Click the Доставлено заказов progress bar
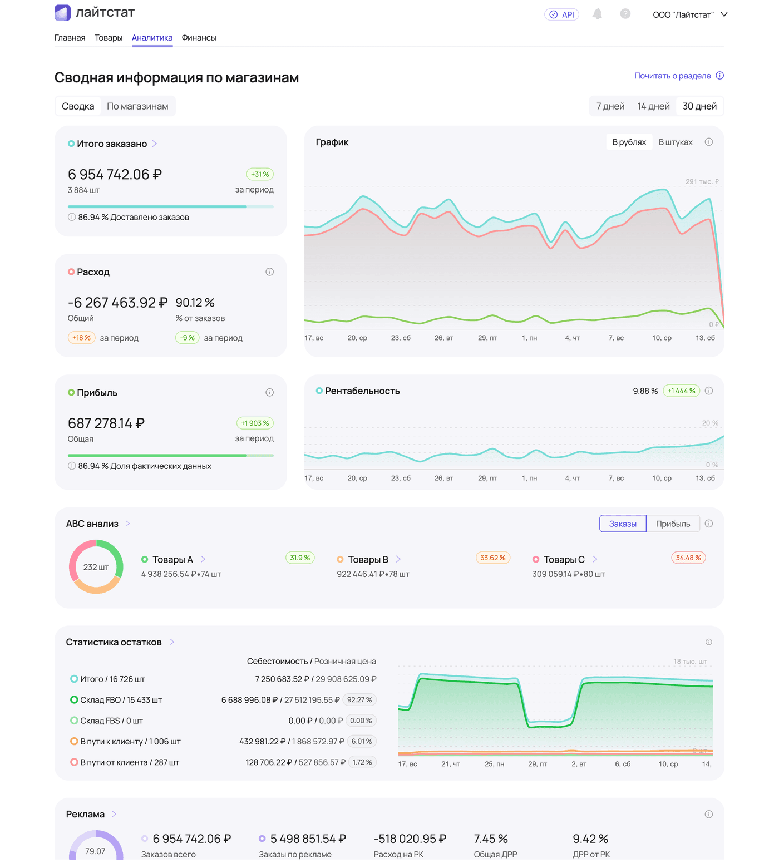The image size is (779, 868). coord(171,207)
